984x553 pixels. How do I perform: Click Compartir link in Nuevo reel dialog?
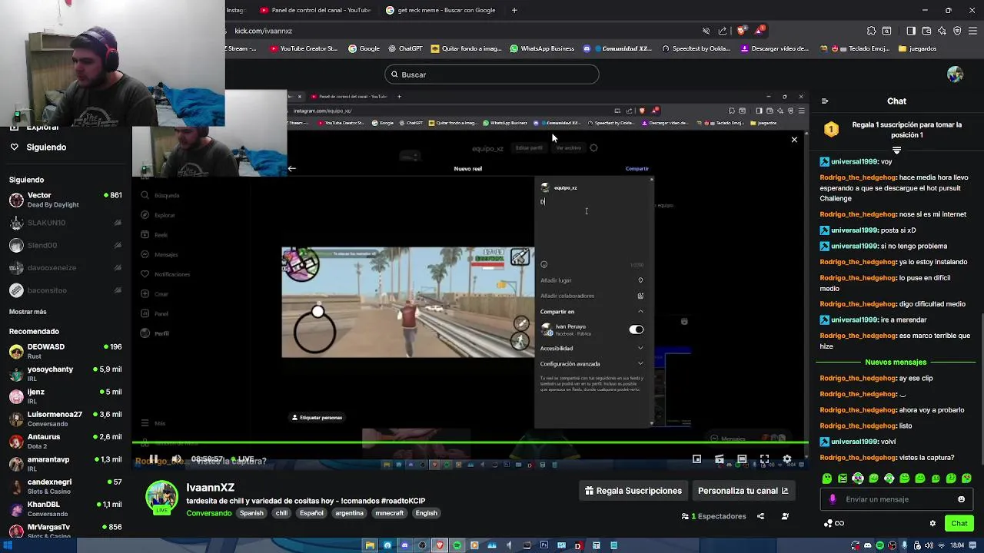[637, 168]
